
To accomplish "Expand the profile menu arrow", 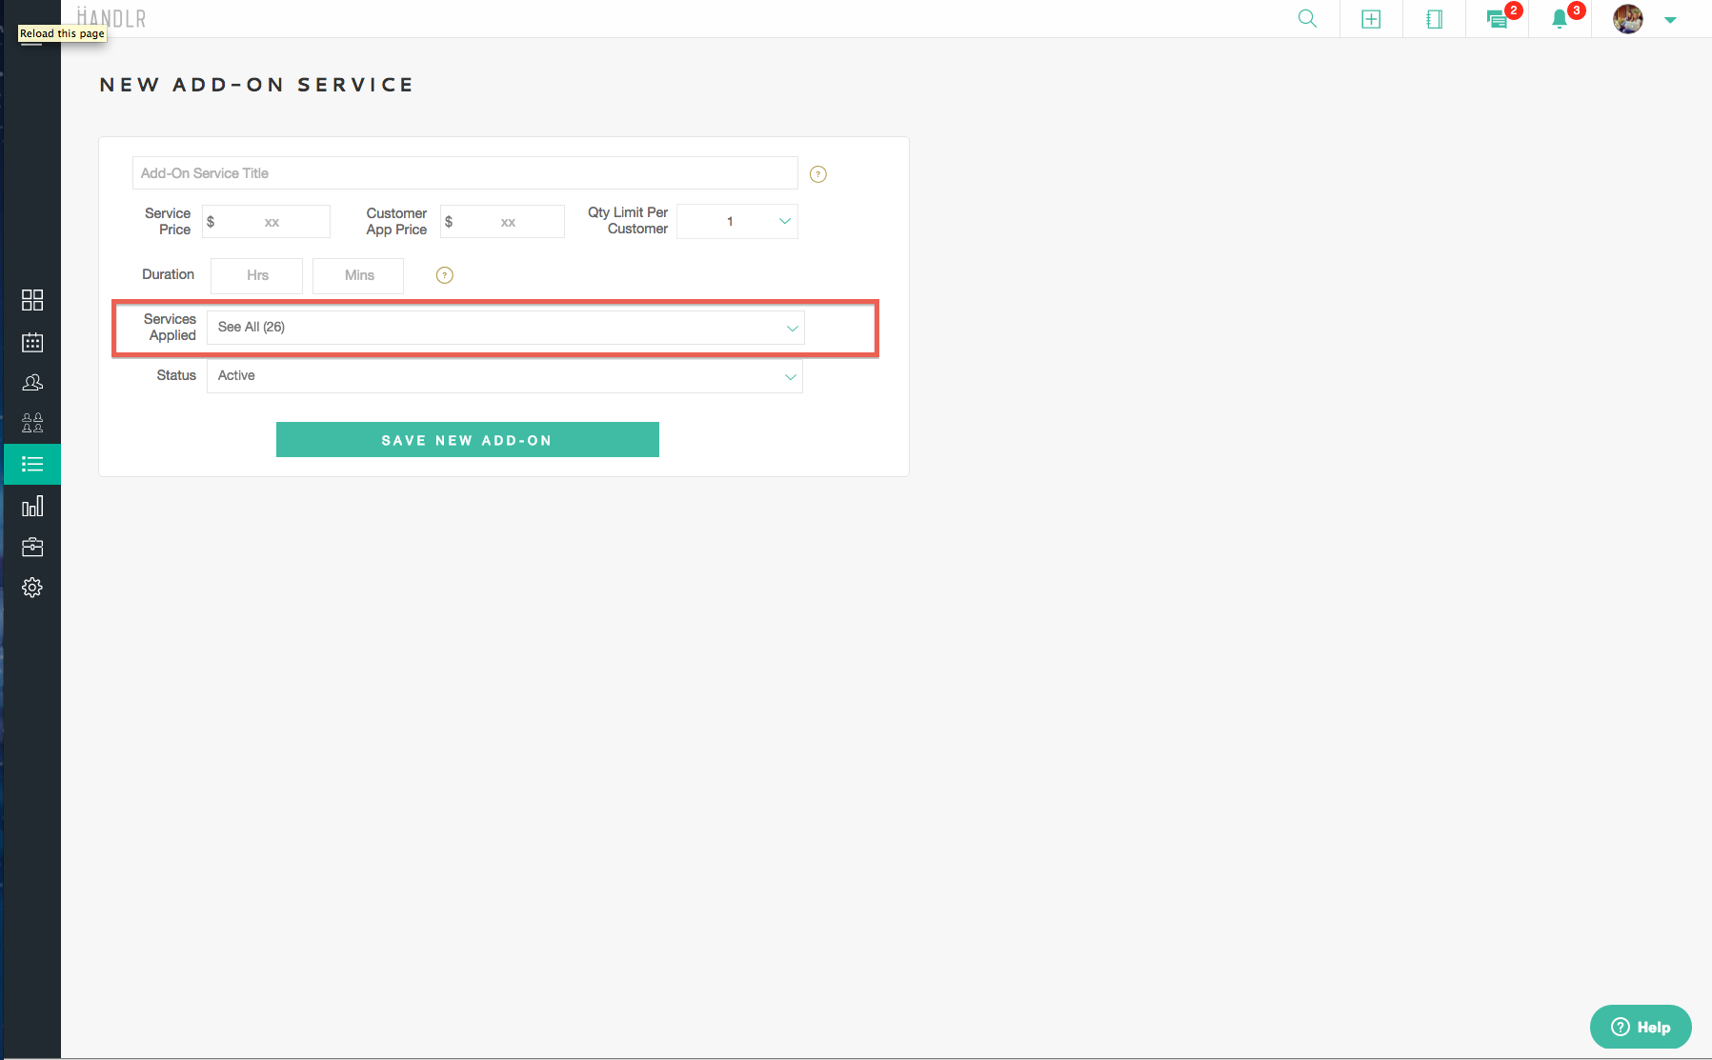I will coord(1670,20).
